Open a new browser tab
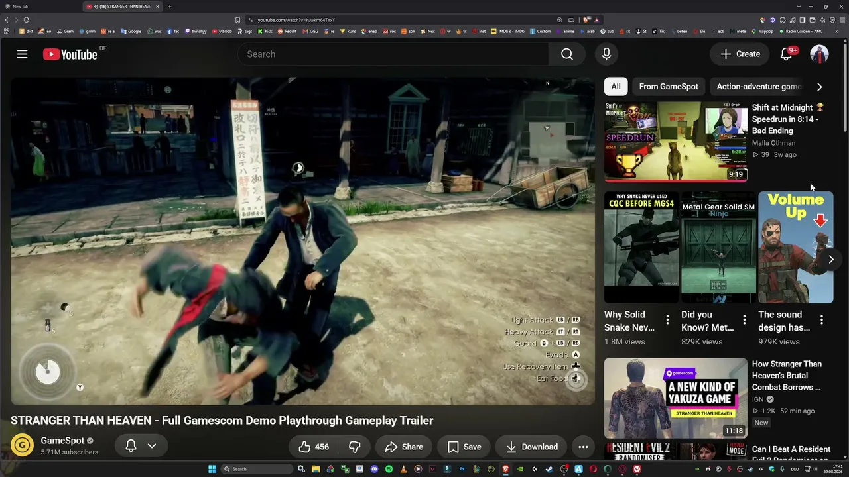The height and width of the screenshot is (477, 849). coord(169,7)
